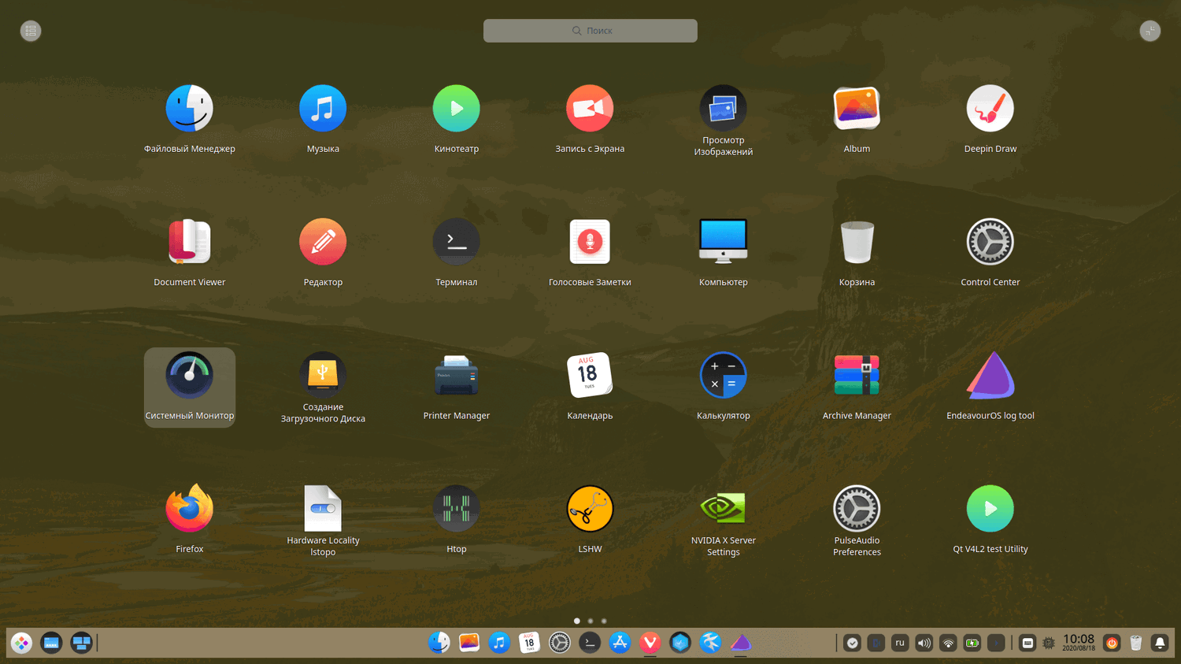This screenshot has width=1181, height=664.
Task: Click the chip icon in the tray
Action: (1049, 643)
